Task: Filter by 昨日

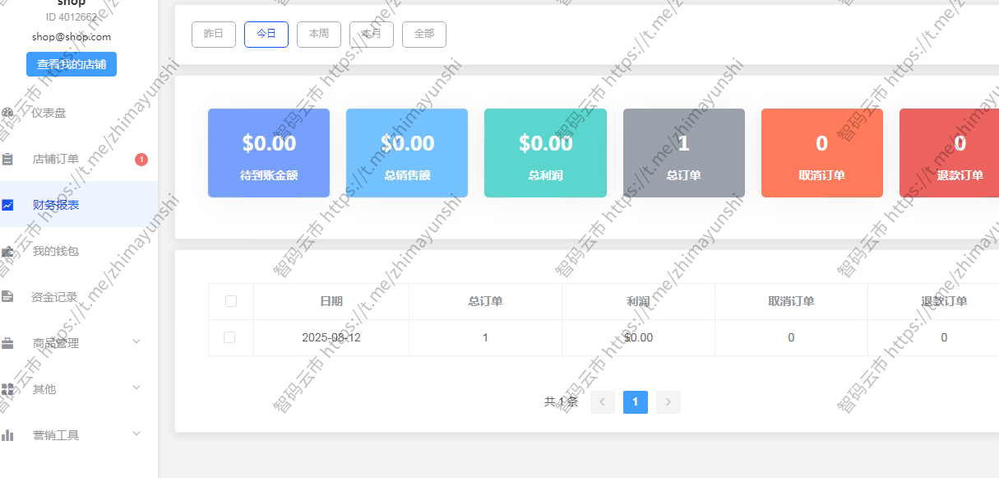Action: click(214, 35)
